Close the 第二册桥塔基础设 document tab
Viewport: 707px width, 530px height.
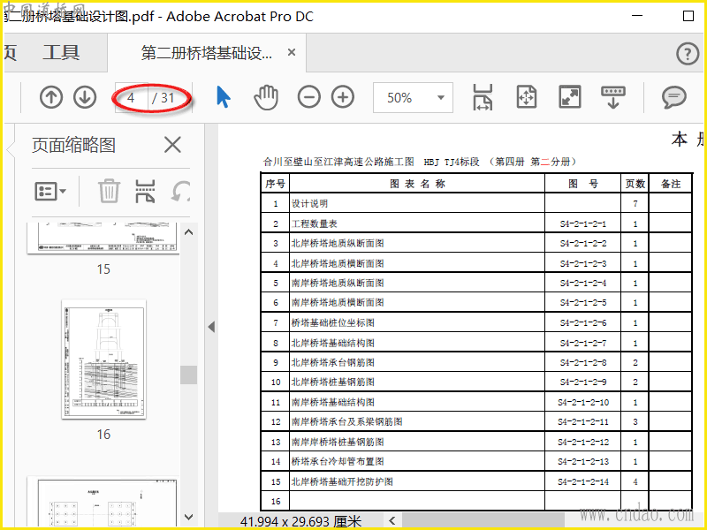[292, 52]
